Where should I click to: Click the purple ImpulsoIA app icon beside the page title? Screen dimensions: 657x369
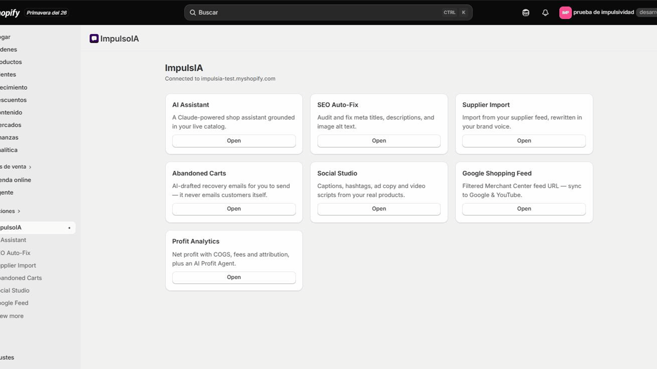point(94,39)
